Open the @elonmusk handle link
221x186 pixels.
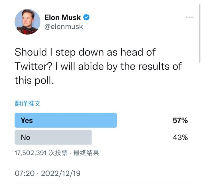63,26
